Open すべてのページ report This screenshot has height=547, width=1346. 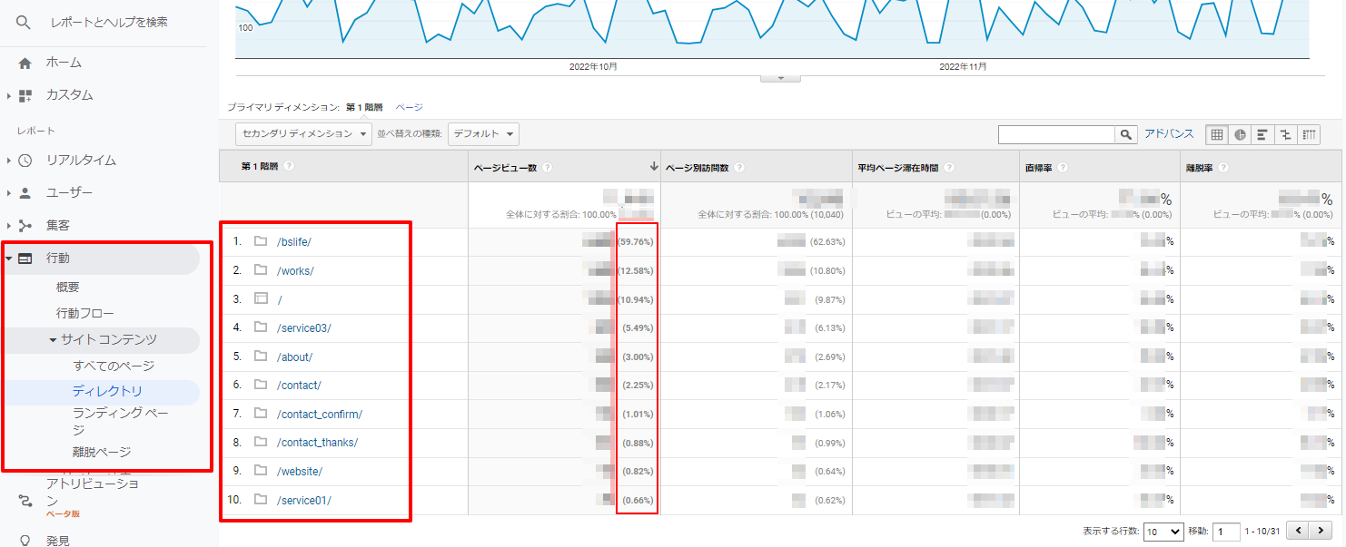114,366
